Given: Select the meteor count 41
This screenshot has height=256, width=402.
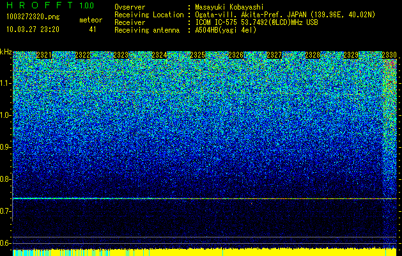Looking at the screenshot, I should (x=93, y=29).
